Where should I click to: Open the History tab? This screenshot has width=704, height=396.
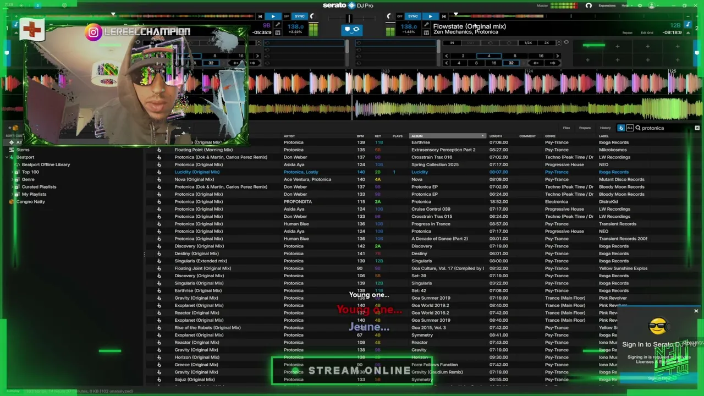606,128
